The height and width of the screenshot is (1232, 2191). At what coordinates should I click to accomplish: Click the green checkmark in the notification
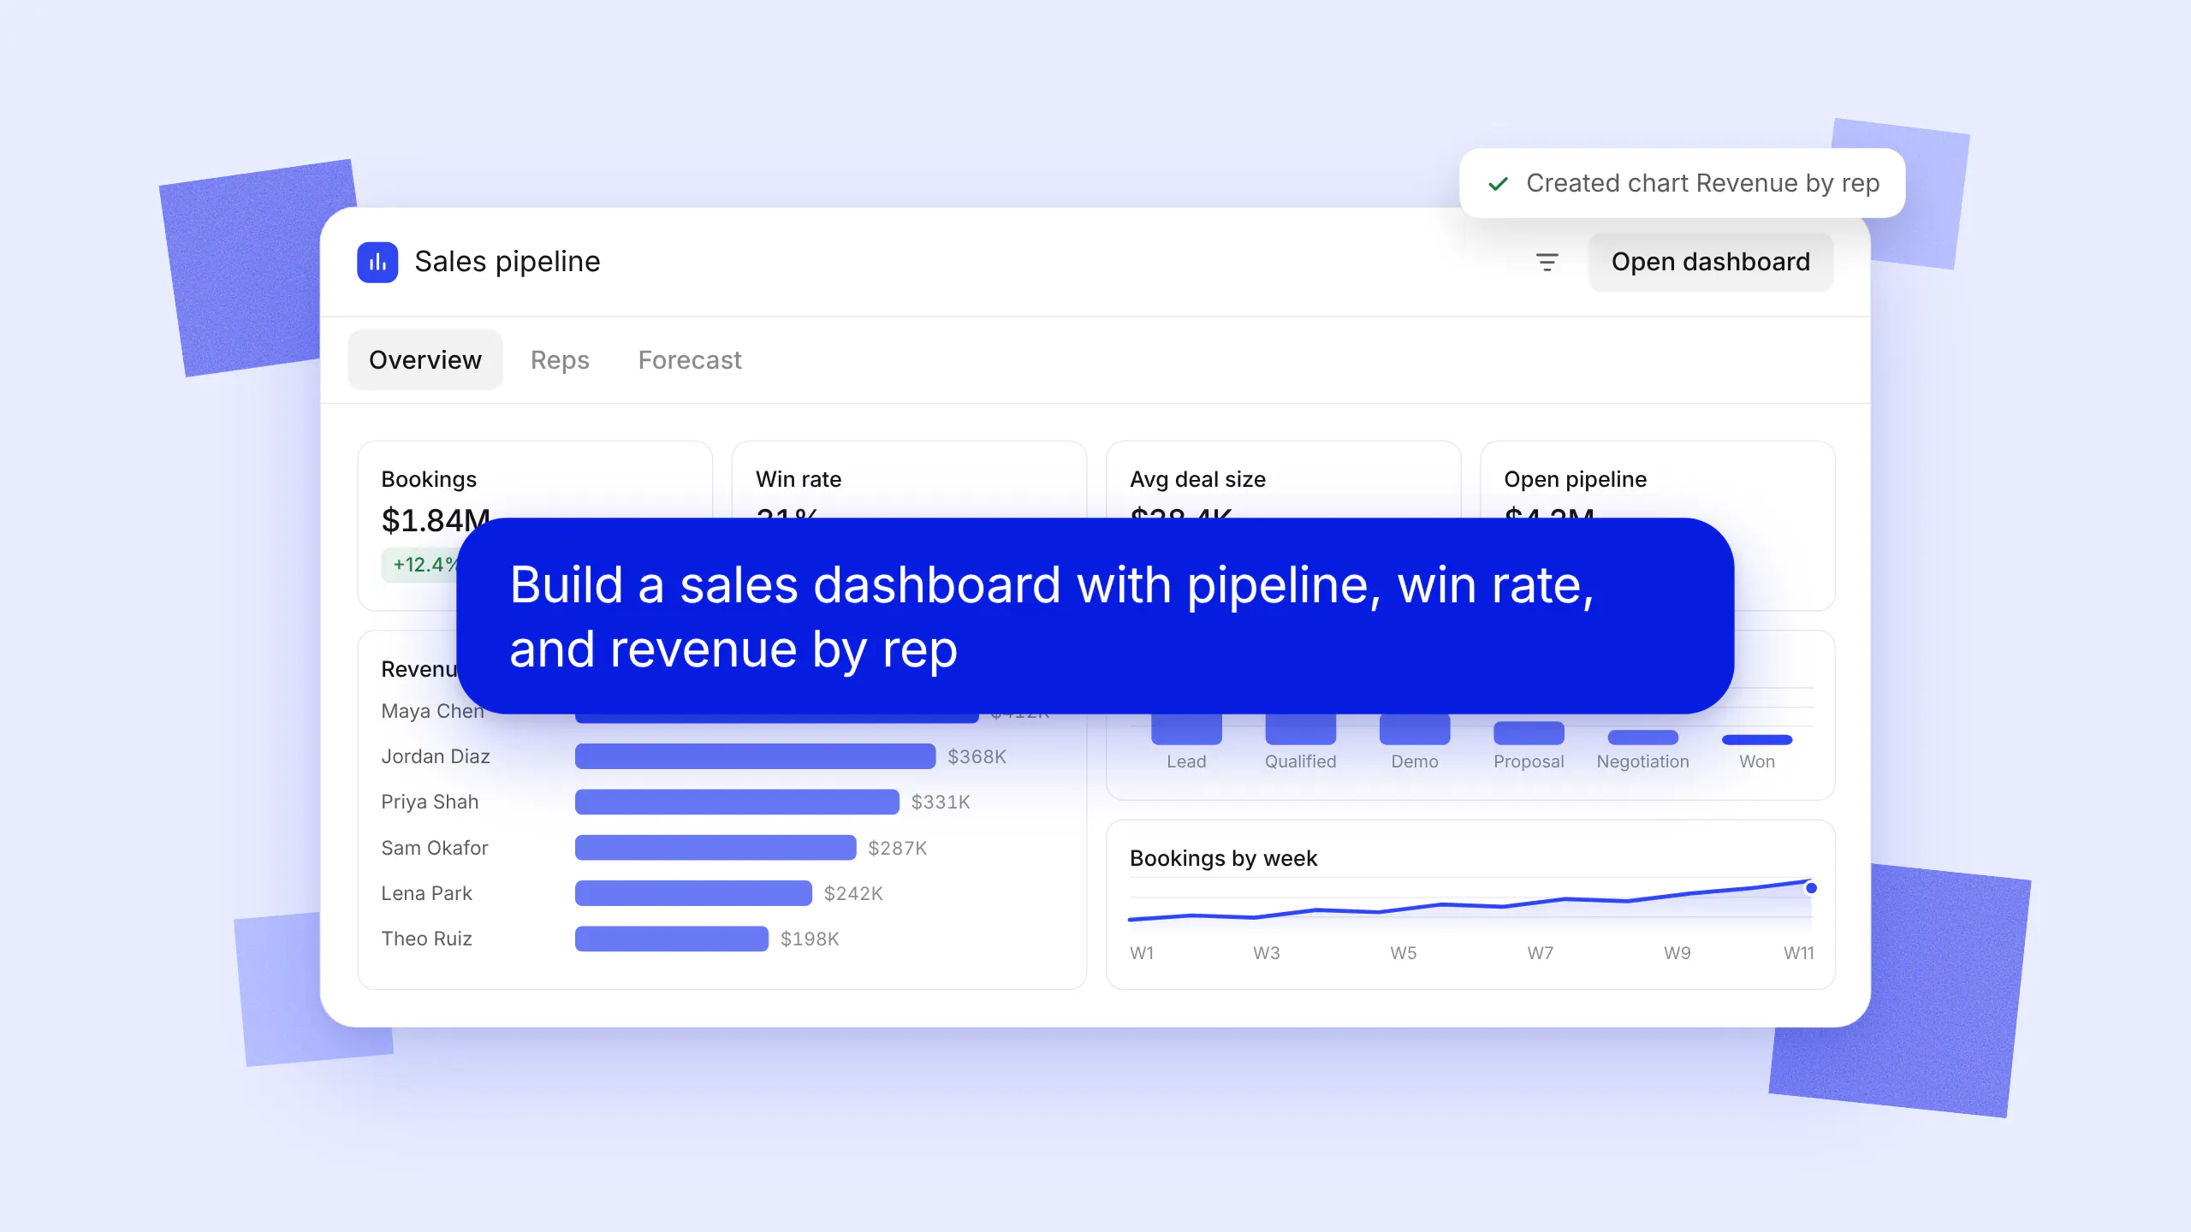pyautogui.click(x=1498, y=183)
